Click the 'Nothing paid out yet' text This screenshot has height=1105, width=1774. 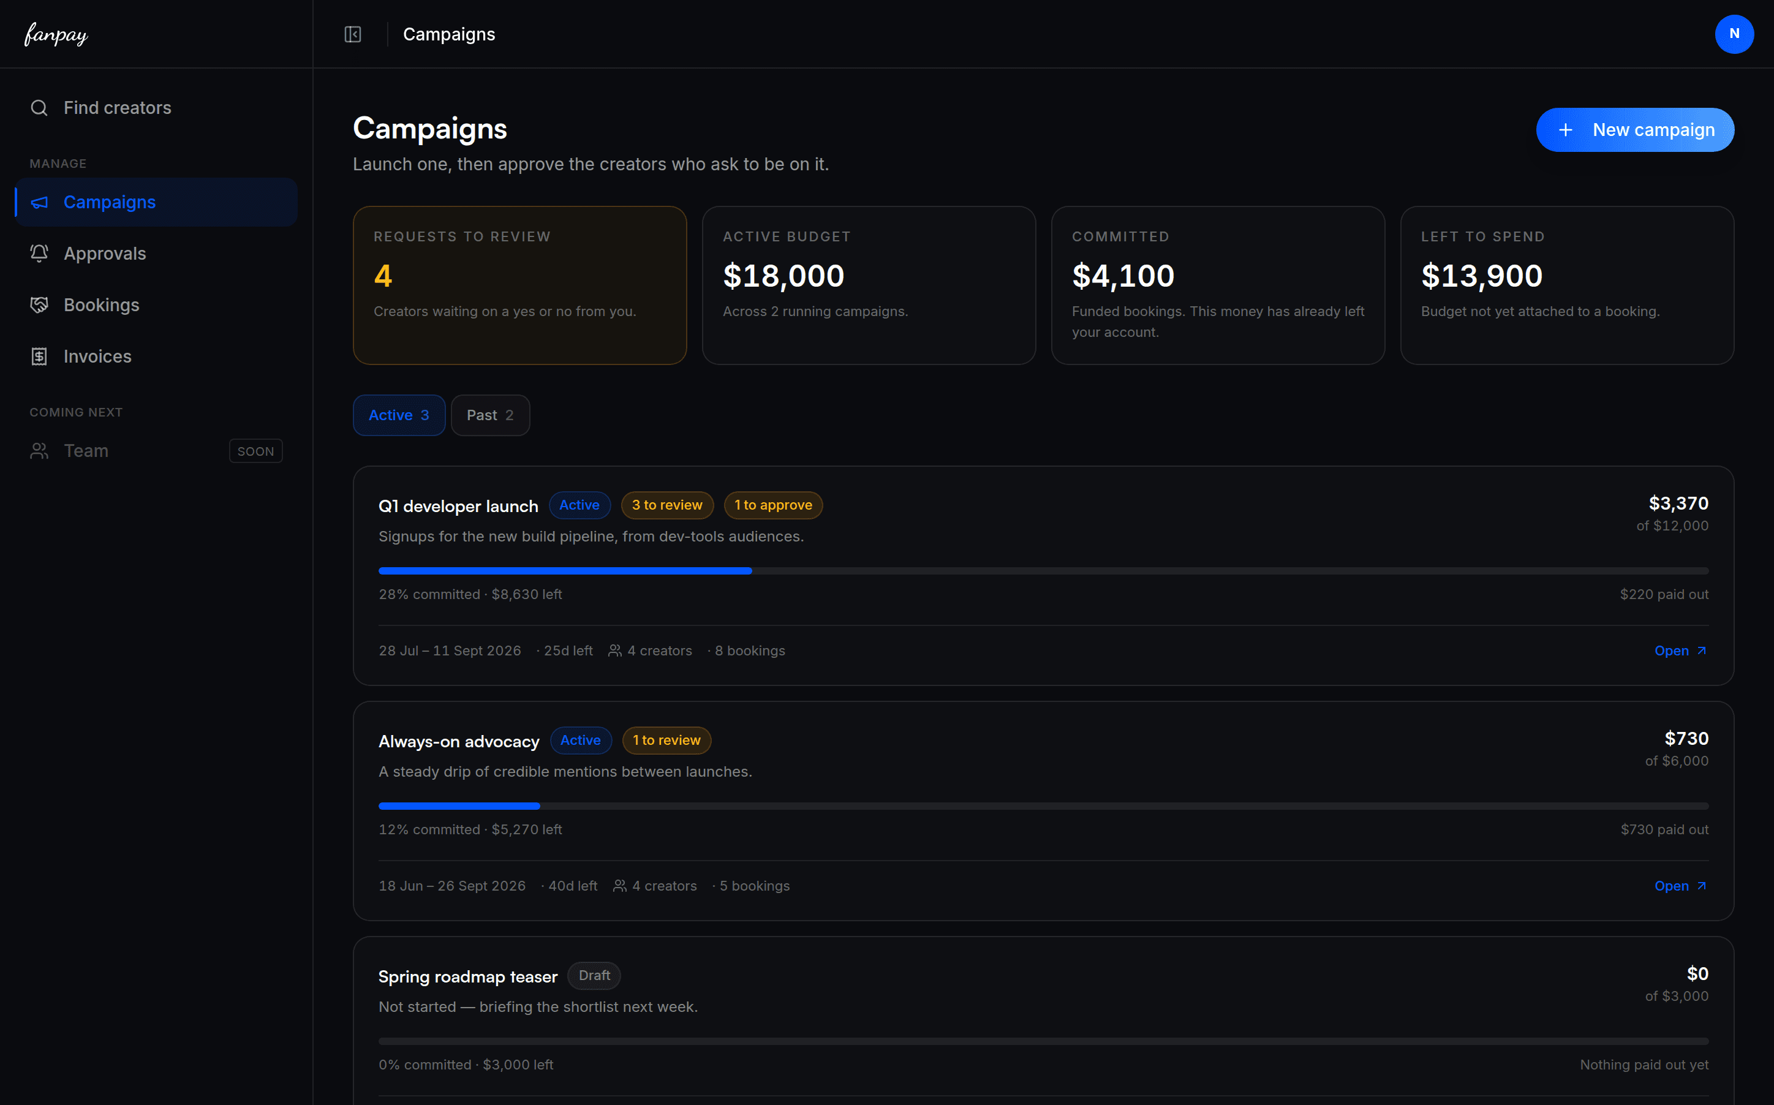click(x=1644, y=1065)
